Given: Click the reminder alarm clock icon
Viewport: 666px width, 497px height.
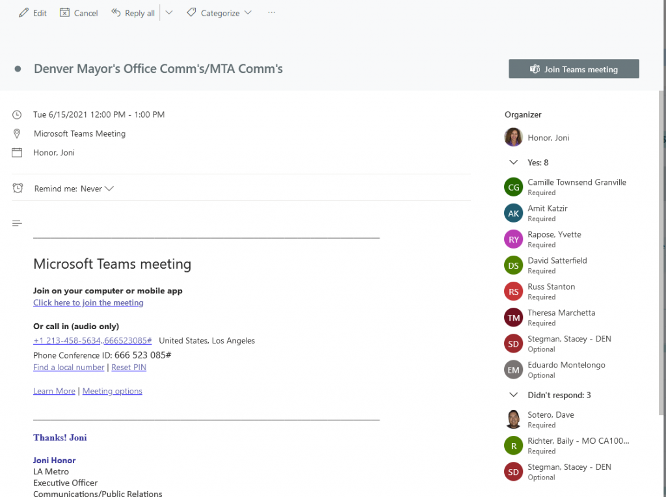Looking at the screenshot, I should (x=18, y=188).
